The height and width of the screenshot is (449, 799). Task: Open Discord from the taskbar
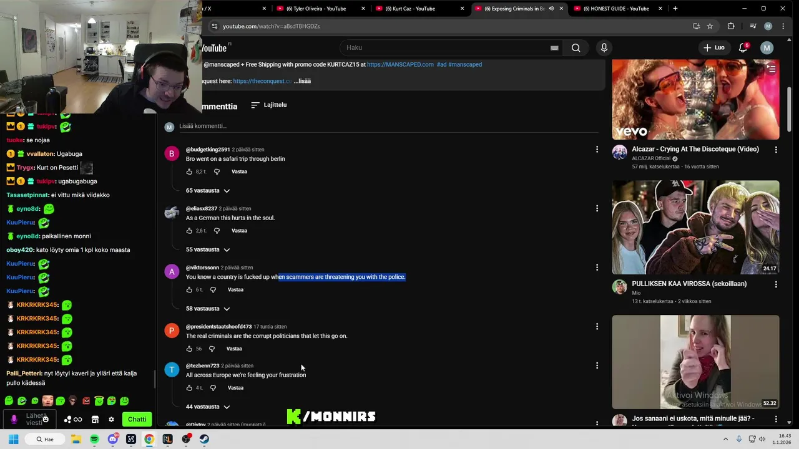pyautogui.click(x=112, y=439)
